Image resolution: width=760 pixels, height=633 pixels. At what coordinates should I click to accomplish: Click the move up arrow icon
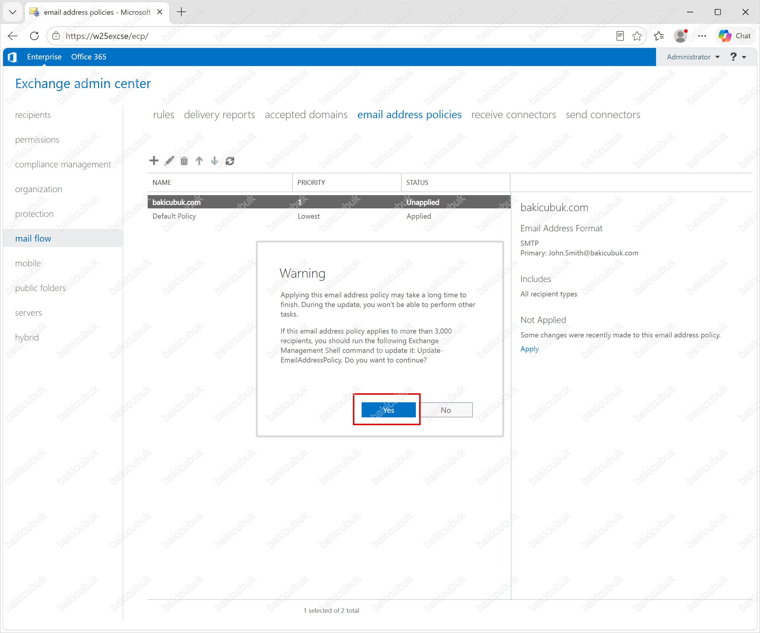(x=199, y=160)
